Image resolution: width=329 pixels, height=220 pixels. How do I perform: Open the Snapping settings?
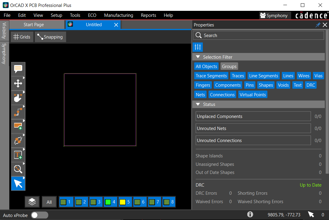[50, 37]
